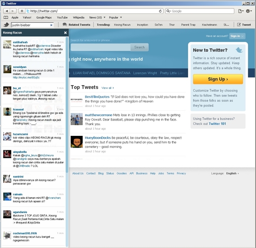Open the Blog footer link
This screenshot has width=256, height=248.
[101, 174]
